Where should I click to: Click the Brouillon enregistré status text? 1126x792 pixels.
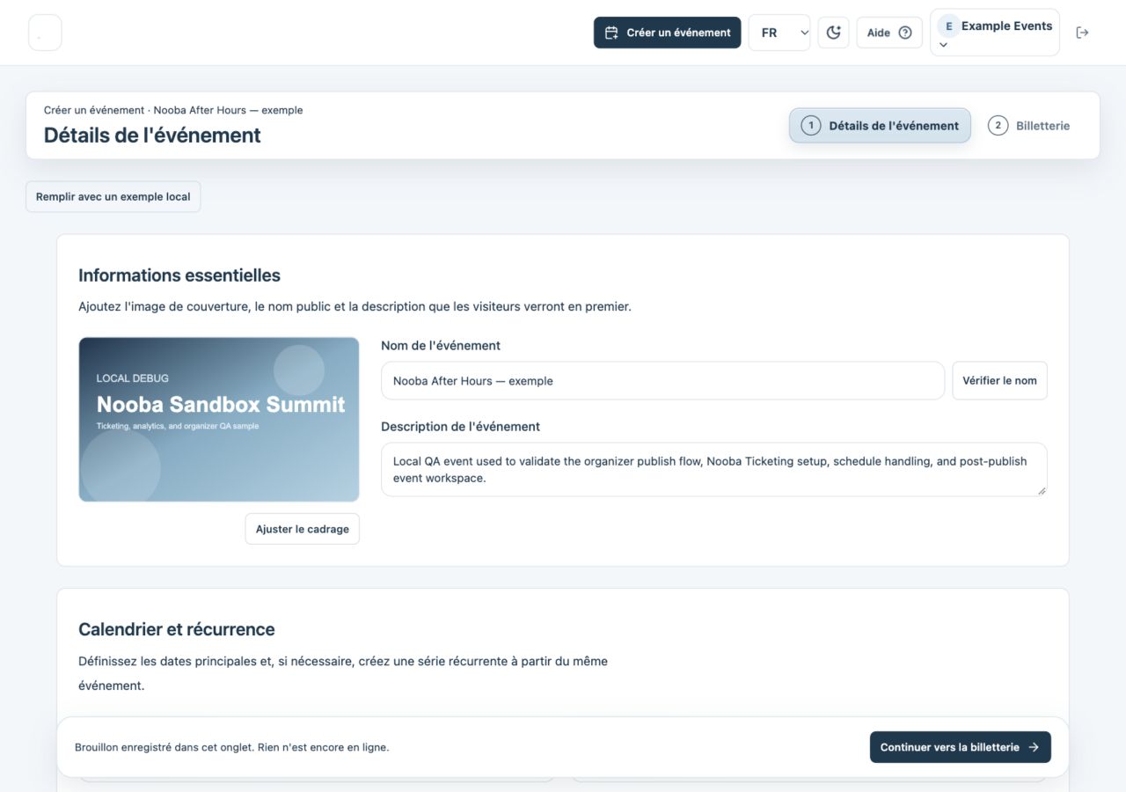[232, 747]
